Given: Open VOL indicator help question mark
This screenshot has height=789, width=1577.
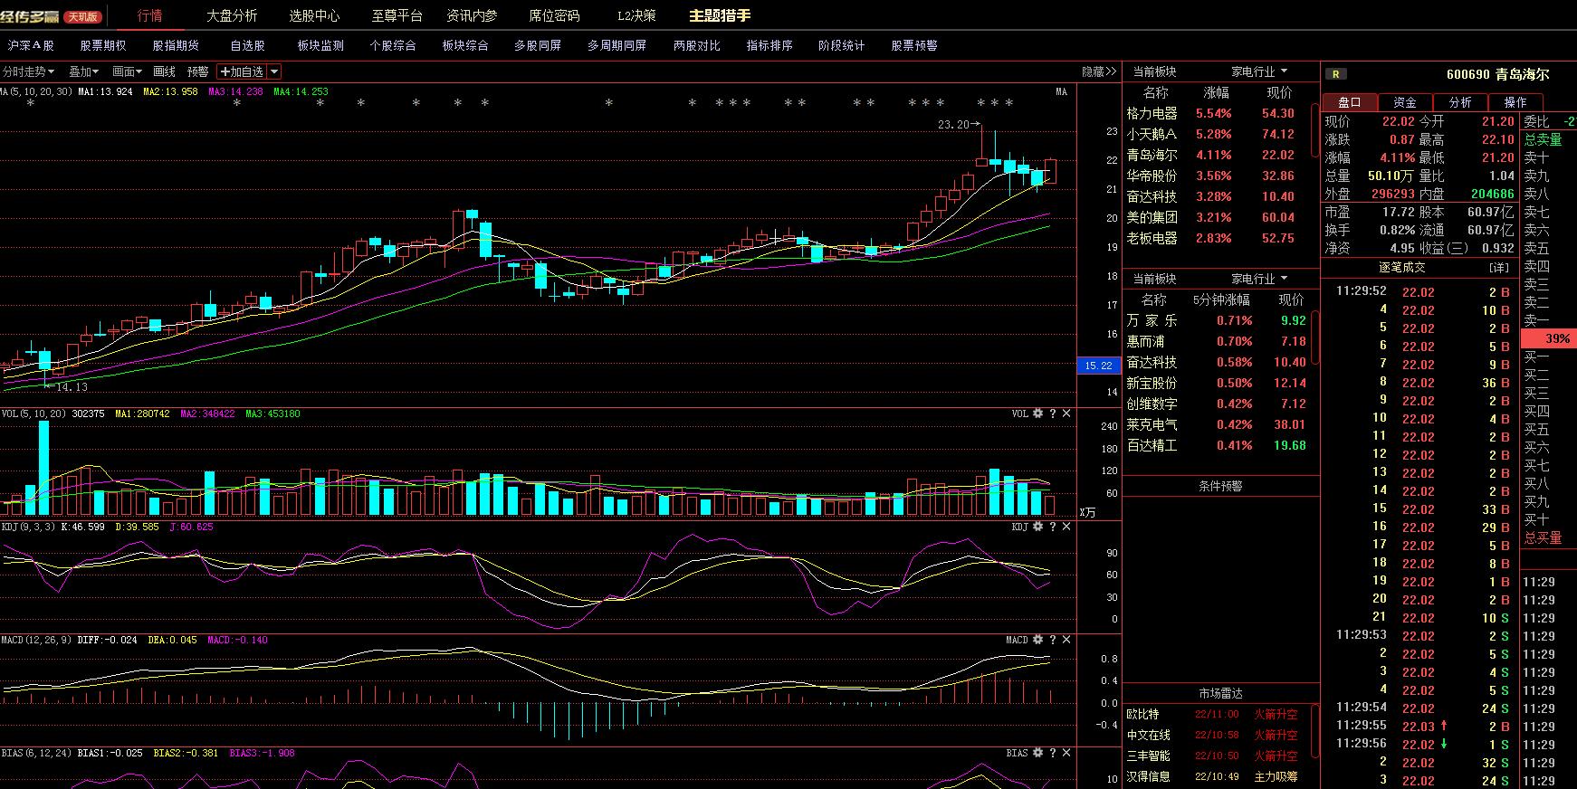Looking at the screenshot, I should pyautogui.click(x=1052, y=414).
